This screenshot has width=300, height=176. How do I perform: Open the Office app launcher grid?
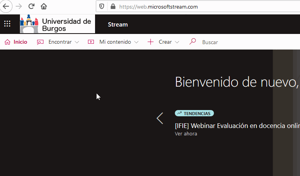(x=7, y=24)
